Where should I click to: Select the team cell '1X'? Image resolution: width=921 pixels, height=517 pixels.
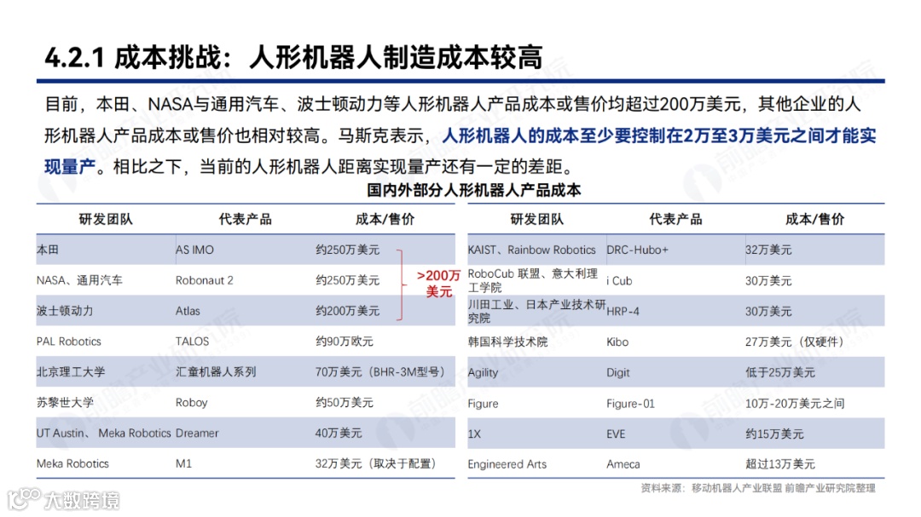pyautogui.click(x=474, y=434)
